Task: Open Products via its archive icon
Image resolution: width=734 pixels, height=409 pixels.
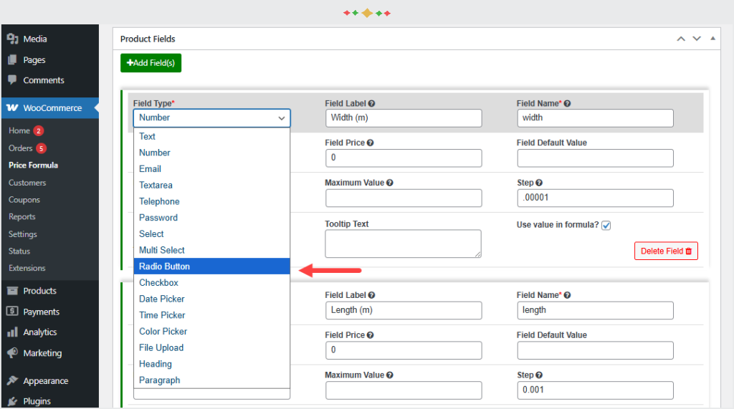Action: pos(13,291)
